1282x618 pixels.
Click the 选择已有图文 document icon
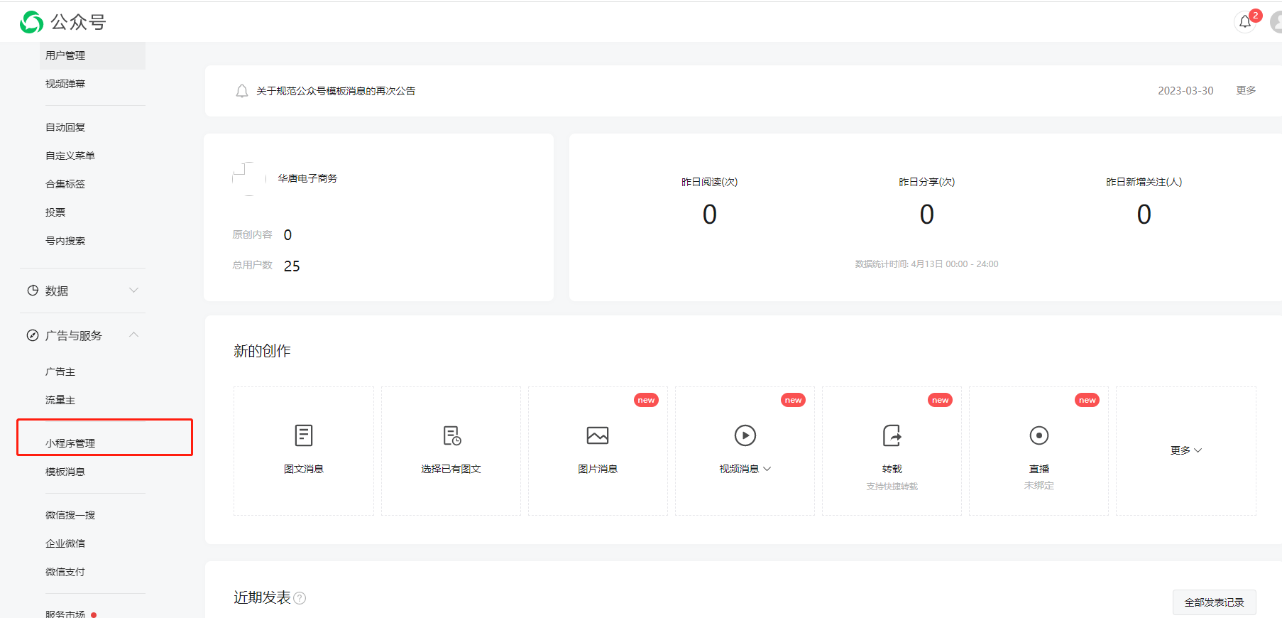tap(451, 435)
